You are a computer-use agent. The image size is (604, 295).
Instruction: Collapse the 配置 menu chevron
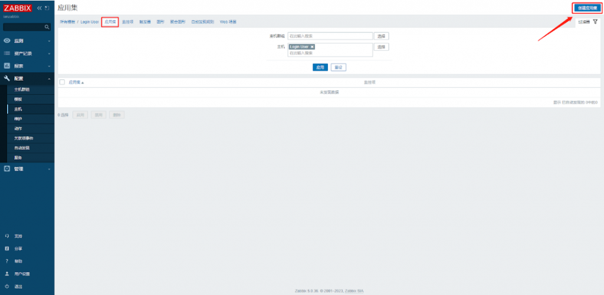49,78
